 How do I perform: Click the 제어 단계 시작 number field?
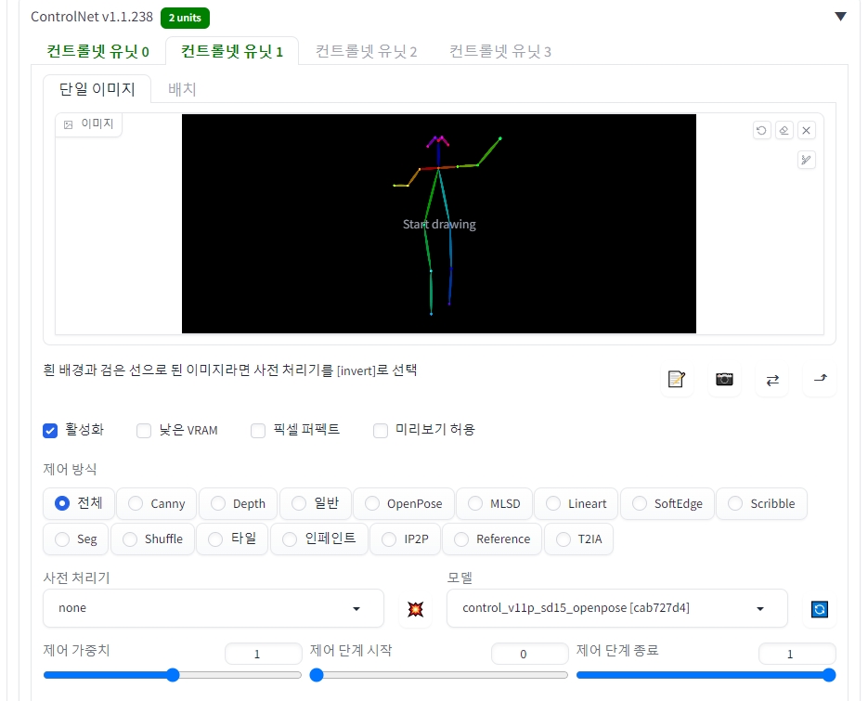(529, 654)
